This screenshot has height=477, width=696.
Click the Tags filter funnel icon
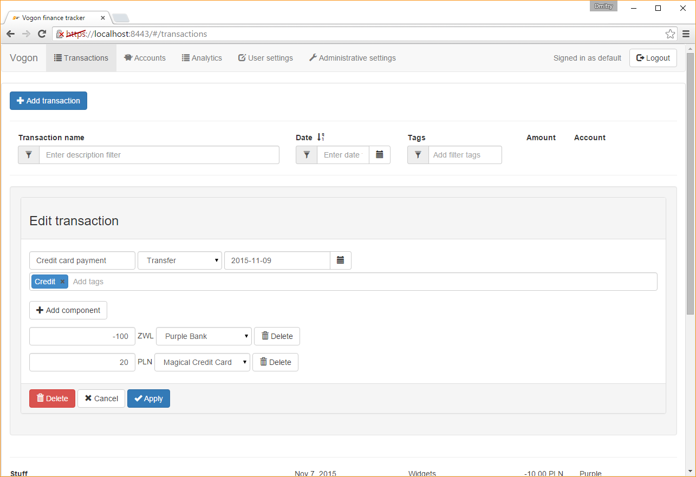[x=418, y=155]
